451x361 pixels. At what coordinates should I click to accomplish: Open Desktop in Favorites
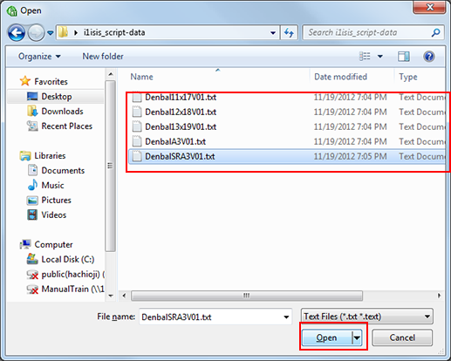(x=57, y=97)
